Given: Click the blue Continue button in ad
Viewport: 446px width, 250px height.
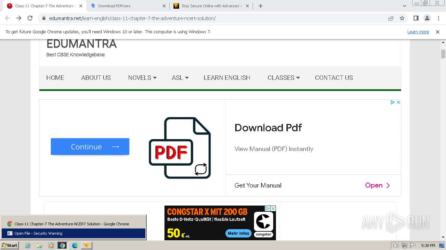Looking at the screenshot, I should 90,147.
